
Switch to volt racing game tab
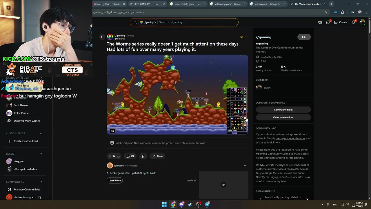tap(227, 4)
